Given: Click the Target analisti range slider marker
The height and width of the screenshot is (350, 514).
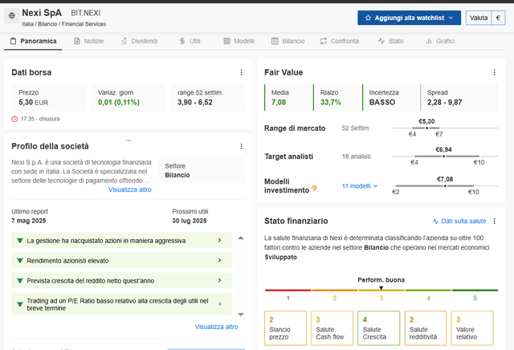Looking at the screenshot, I should (443, 157).
